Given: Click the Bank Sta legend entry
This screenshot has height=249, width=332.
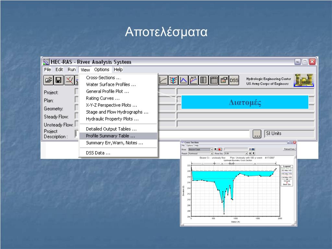Looking at the screenshot, I should 287,184.
